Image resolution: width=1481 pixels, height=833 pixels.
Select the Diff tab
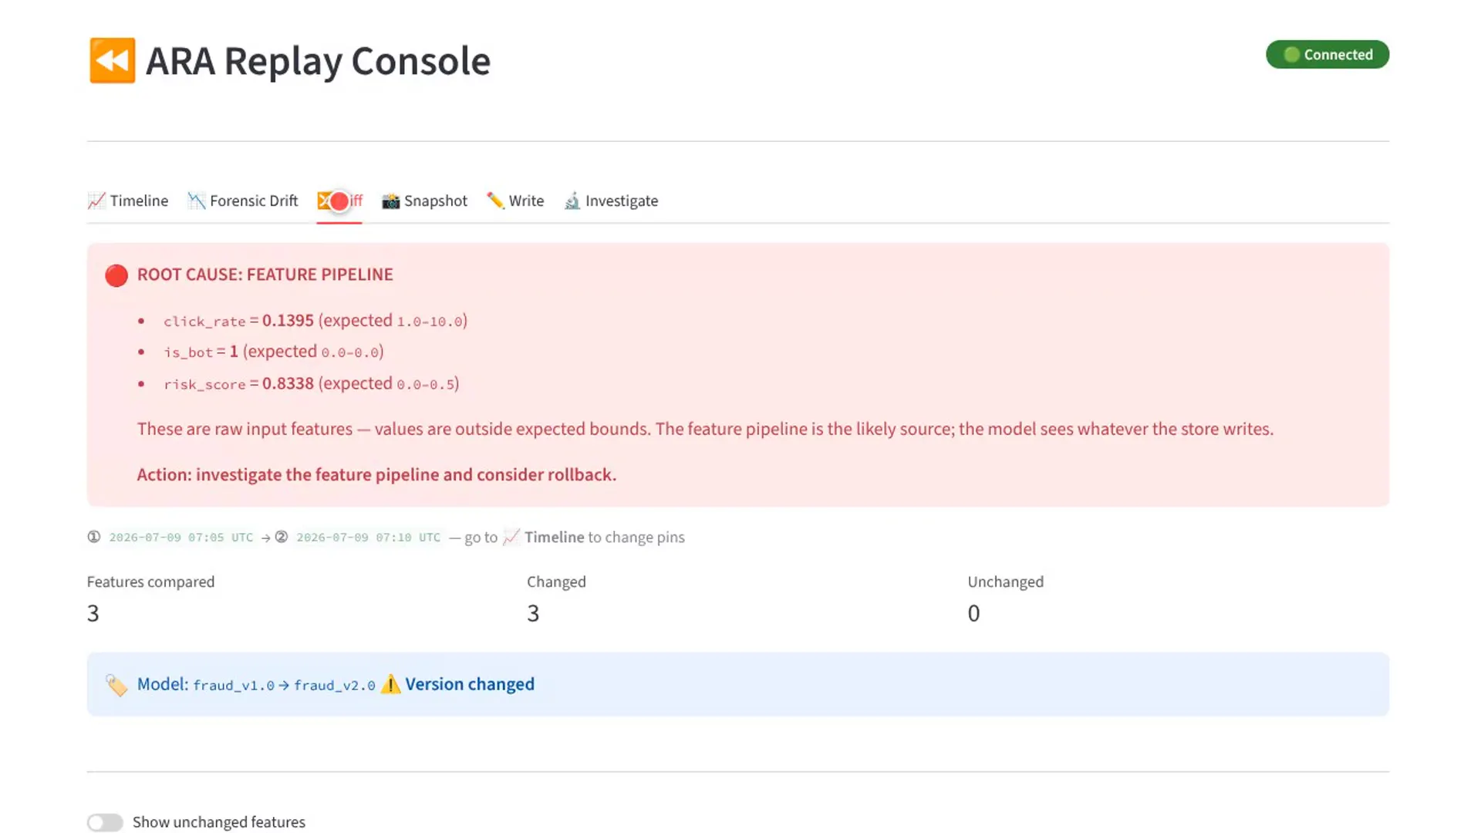339,201
